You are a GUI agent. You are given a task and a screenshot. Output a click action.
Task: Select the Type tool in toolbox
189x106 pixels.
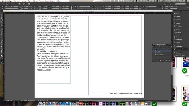[1, 25]
